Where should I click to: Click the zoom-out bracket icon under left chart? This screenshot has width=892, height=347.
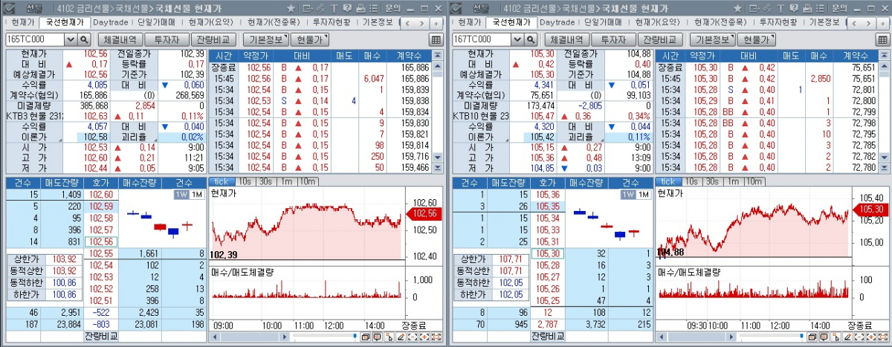pos(413,337)
